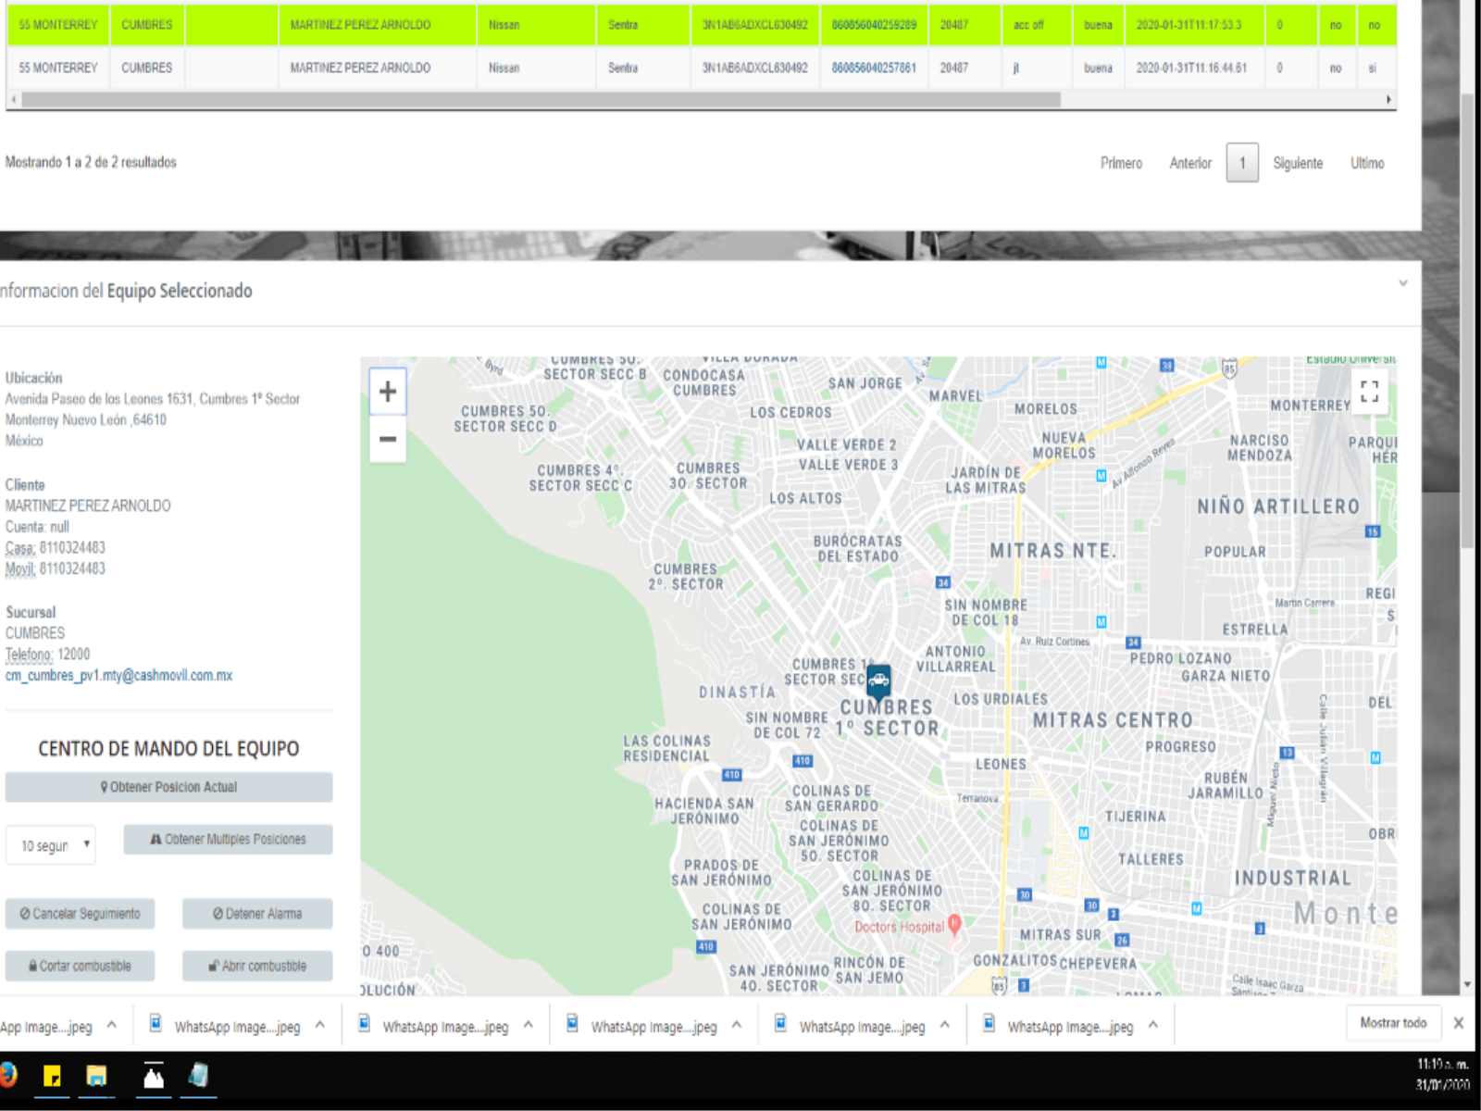Close the downloads bar

tap(1459, 1023)
